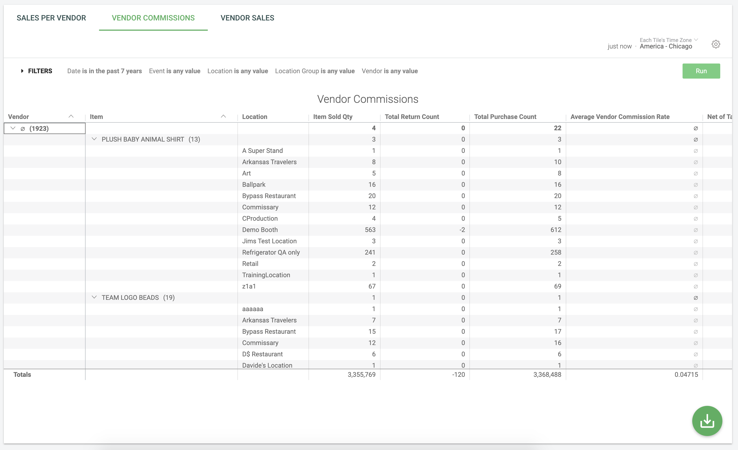
Task: Open the VENDOR SALES tab
Action: [247, 18]
